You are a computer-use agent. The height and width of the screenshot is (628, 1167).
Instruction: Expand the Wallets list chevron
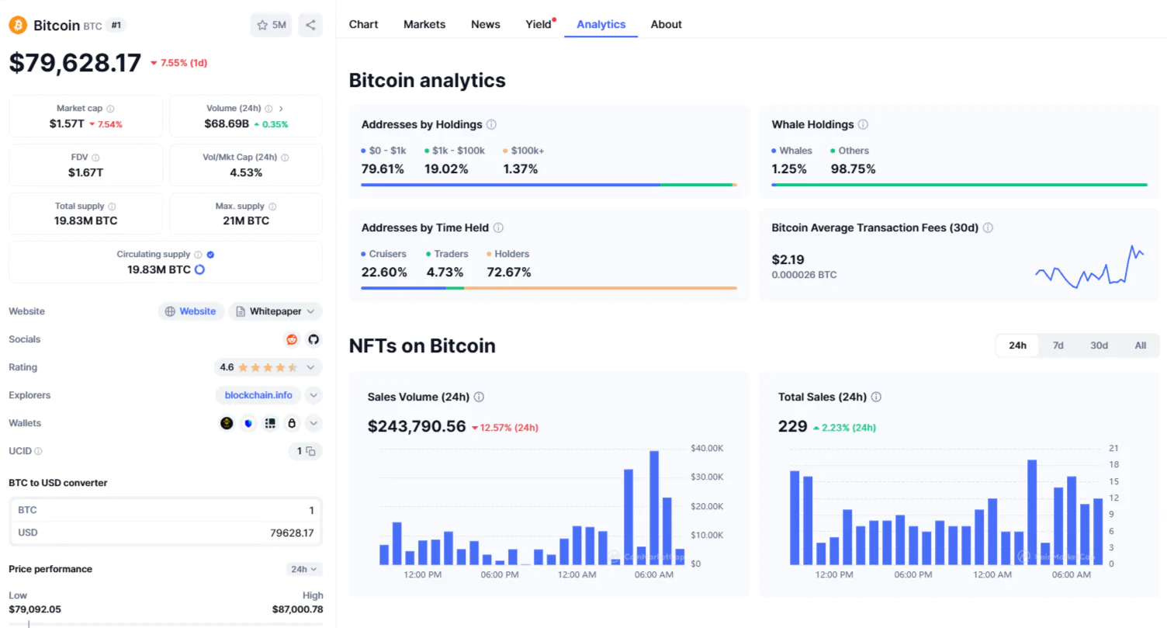point(313,423)
